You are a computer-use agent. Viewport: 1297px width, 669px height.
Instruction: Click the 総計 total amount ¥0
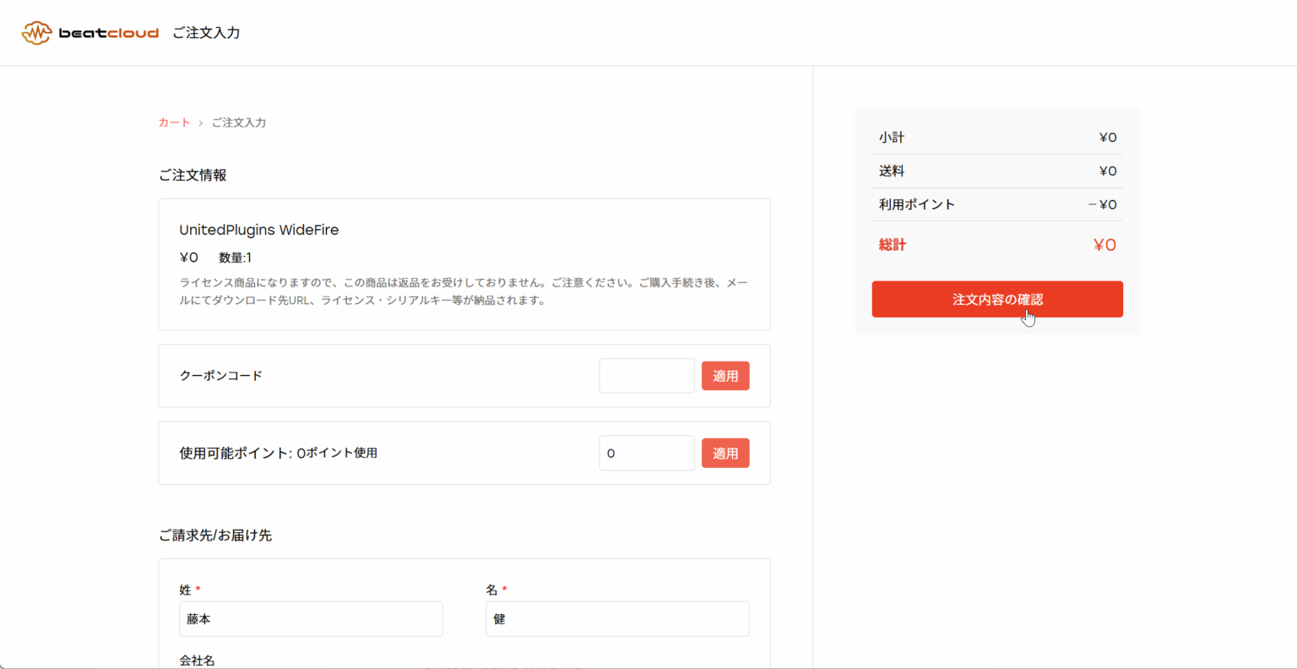[1104, 245]
